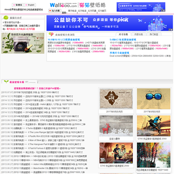Open the pirate August 2017 calendar thumbnail
This screenshot has height=174, width=174.
tap(116, 99)
